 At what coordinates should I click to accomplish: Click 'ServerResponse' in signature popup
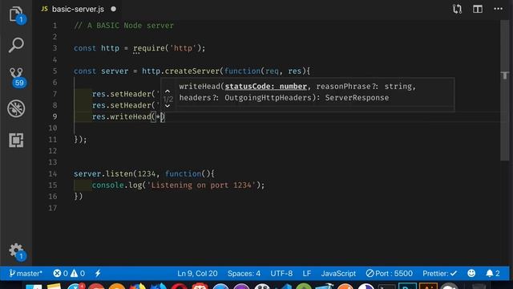(x=357, y=98)
